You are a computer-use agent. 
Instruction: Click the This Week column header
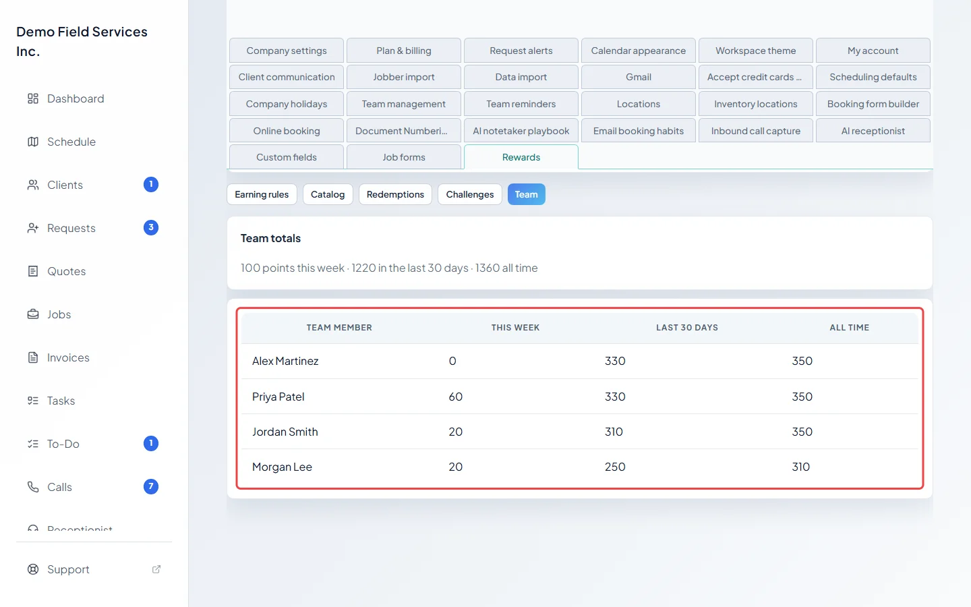coord(515,328)
